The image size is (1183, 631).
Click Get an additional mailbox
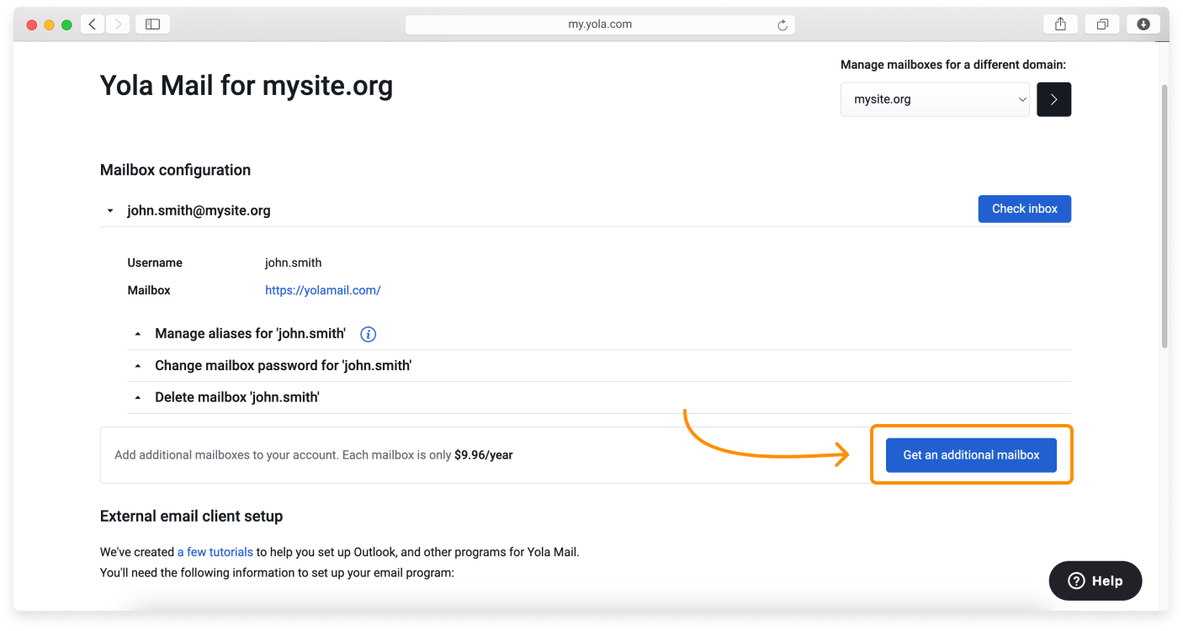(971, 454)
